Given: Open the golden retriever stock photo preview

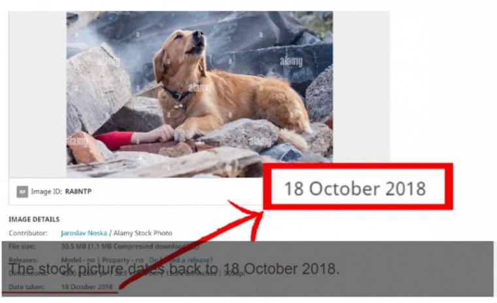Looking at the screenshot, I should (x=199, y=94).
